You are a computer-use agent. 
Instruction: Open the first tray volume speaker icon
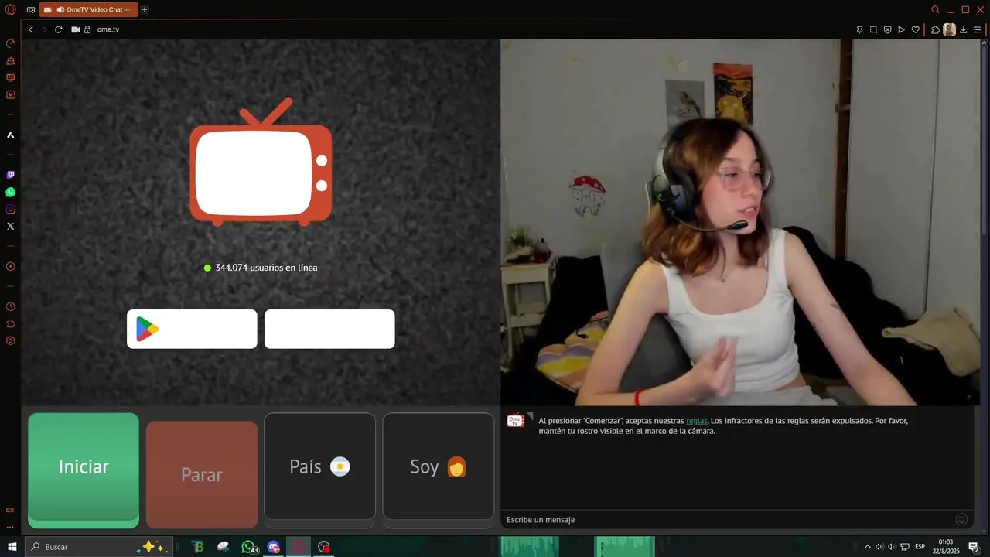coord(879,547)
